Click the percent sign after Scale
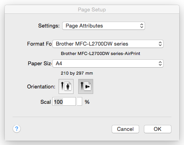The image size is (184, 145). (87, 102)
